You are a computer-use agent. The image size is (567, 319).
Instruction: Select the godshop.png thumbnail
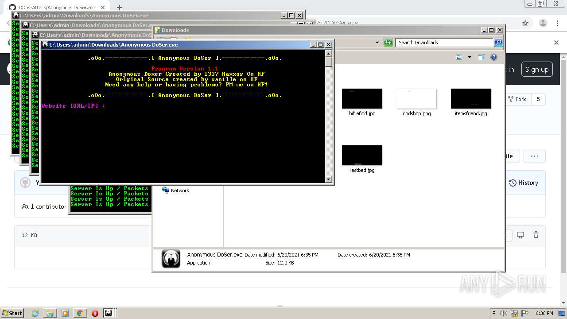point(416,98)
